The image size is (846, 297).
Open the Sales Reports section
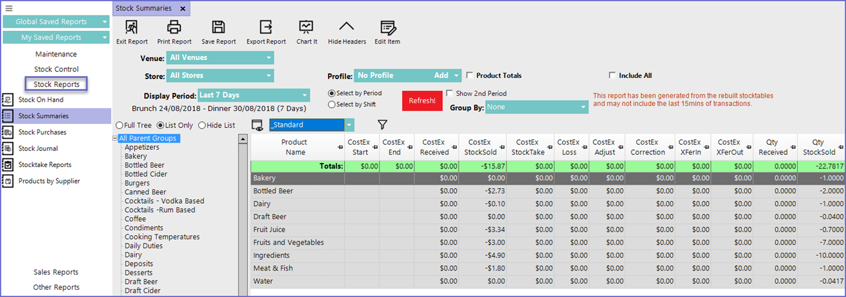[56, 272]
